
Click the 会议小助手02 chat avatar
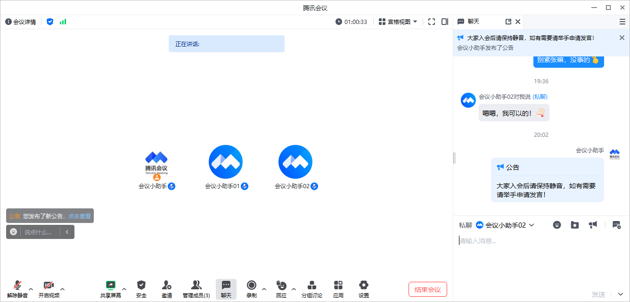[x=468, y=100]
